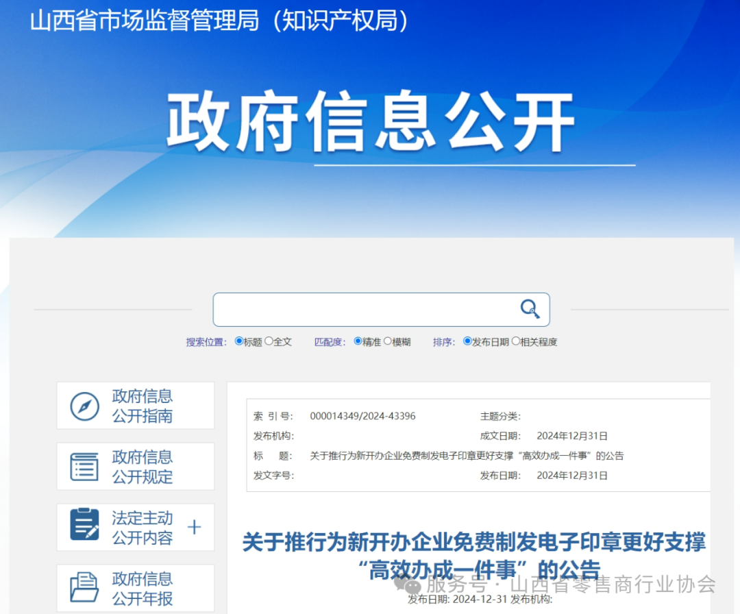
Task: Click the large blue announcement headline
Action: 473,543
